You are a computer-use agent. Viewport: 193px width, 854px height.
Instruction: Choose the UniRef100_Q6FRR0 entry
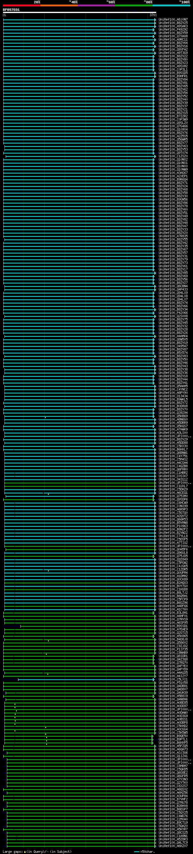tap(173, 469)
